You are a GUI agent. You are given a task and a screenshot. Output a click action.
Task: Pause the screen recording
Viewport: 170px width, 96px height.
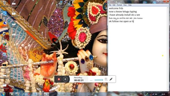coord(65,79)
